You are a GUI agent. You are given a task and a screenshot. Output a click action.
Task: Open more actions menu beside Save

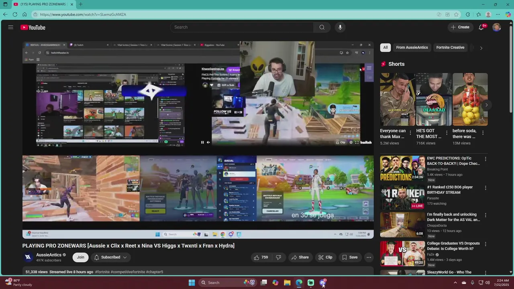point(369,257)
